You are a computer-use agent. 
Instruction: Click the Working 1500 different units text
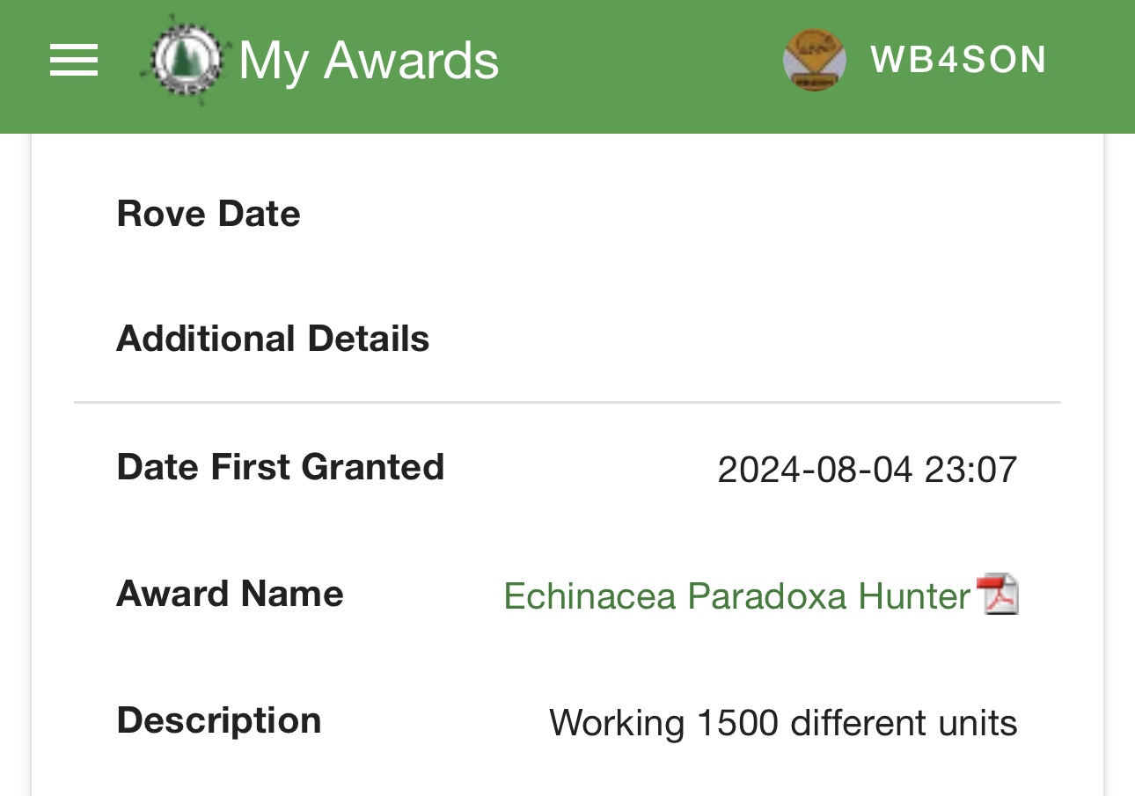(x=783, y=723)
